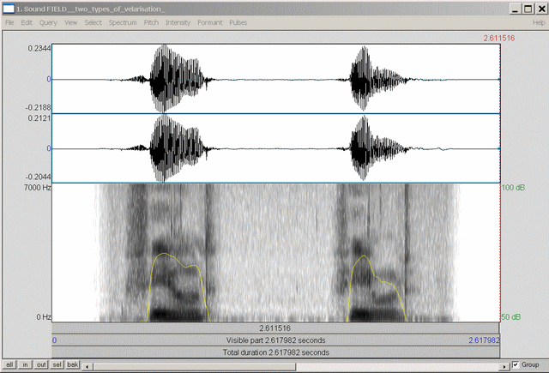The image size is (549, 373).
Task: Click the right scroll arrow of horizontal scrollbar
Action: pos(504,365)
